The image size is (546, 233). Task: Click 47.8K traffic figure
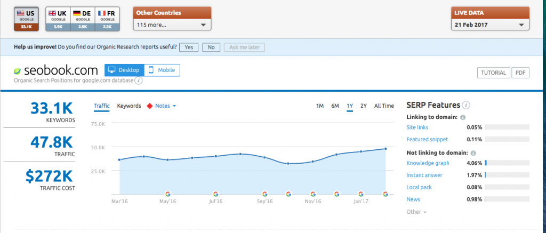(x=52, y=143)
